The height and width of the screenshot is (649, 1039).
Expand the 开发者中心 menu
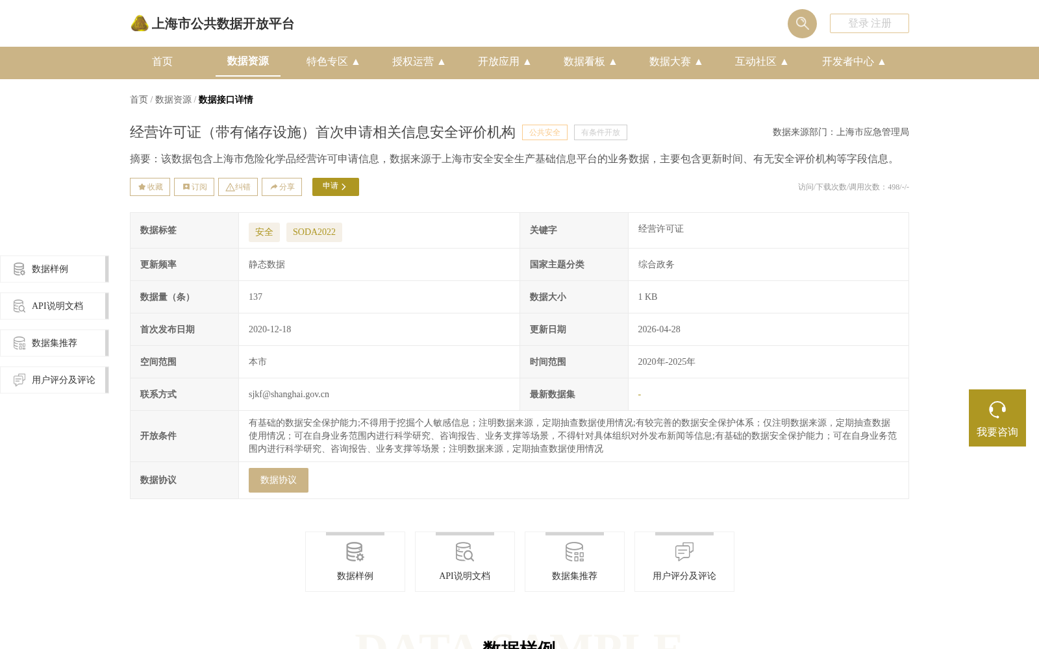[x=854, y=62]
